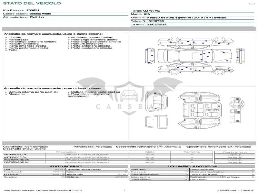The height and width of the screenshot is (193, 258).
Task: Select the POSTERIORE SX tire row
Action: pyautogui.click(x=66, y=162)
